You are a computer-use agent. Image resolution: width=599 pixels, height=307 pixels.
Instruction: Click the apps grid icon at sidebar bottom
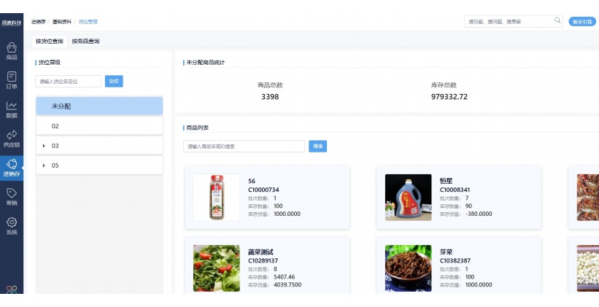click(x=12, y=289)
